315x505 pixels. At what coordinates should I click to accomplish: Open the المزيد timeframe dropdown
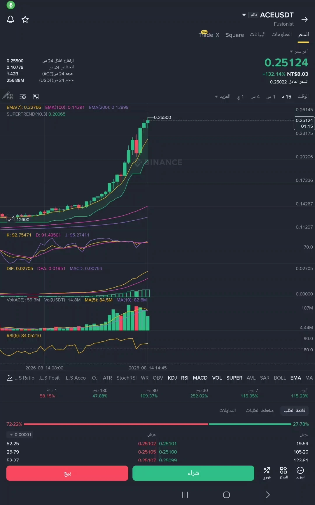(x=223, y=96)
